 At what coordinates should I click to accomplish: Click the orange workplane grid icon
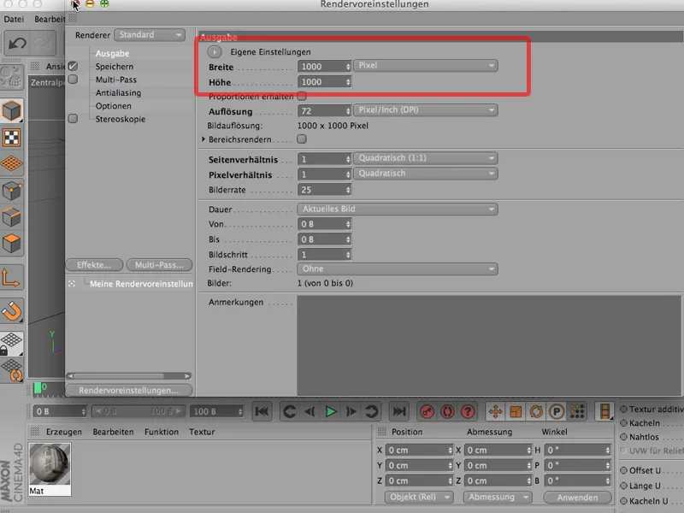(12, 163)
